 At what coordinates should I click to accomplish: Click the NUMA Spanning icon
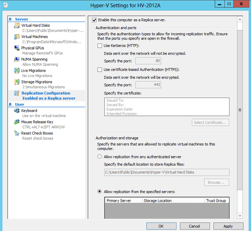click(17, 59)
